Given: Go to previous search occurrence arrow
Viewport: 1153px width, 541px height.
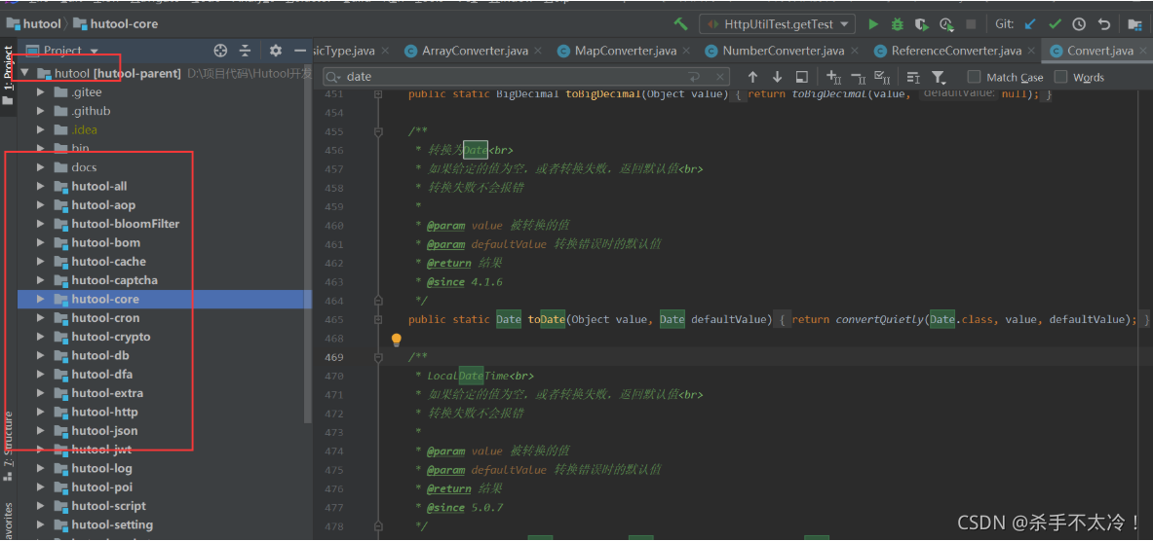Looking at the screenshot, I should click(x=752, y=77).
